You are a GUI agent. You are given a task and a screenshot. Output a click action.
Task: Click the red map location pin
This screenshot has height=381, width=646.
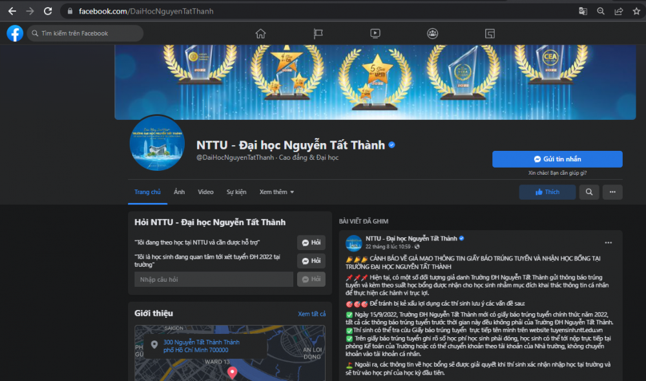point(233,373)
